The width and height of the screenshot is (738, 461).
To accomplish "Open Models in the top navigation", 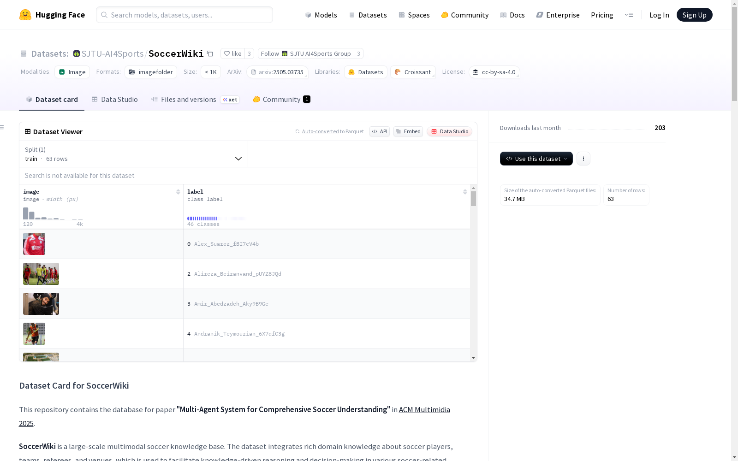I will coord(321,15).
